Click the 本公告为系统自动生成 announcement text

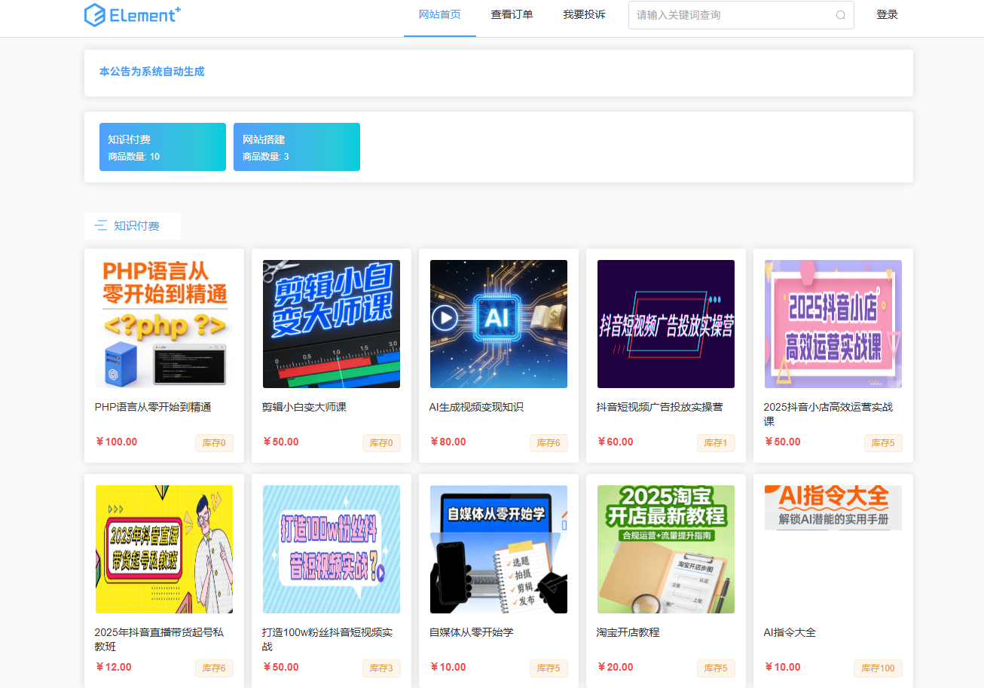[x=152, y=72]
